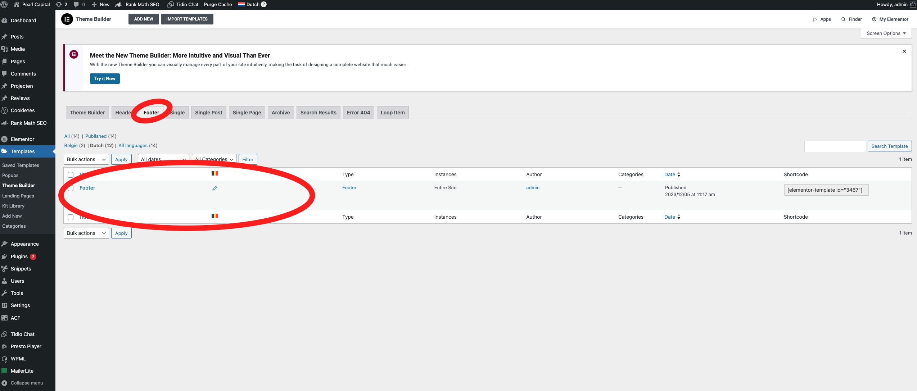Open MailerLite in the sidebar
The height and width of the screenshot is (391, 917).
pyautogui.click(x=22, y=371)
